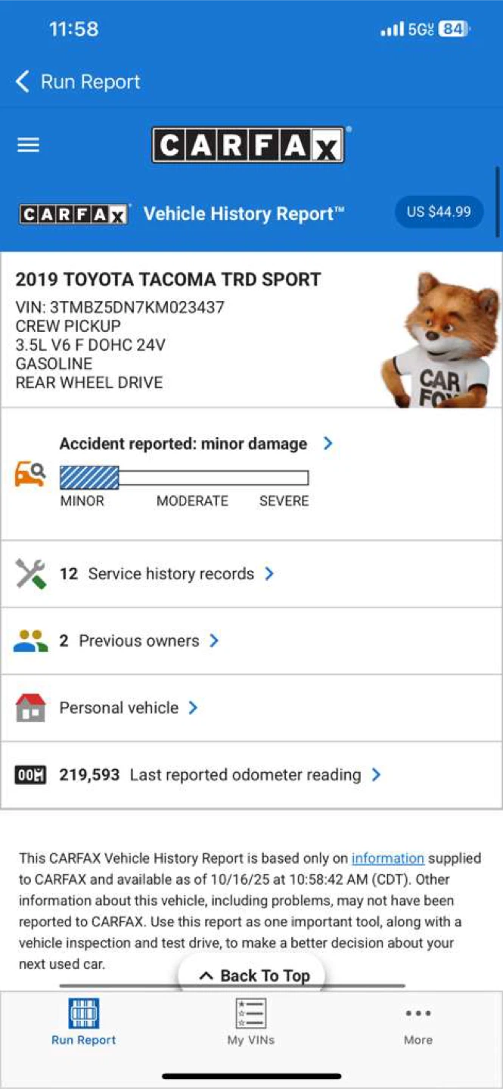Viewport: 503px width, 1089px height.
Task: Switch to the My VINs tab
Action: (251, 1022)
